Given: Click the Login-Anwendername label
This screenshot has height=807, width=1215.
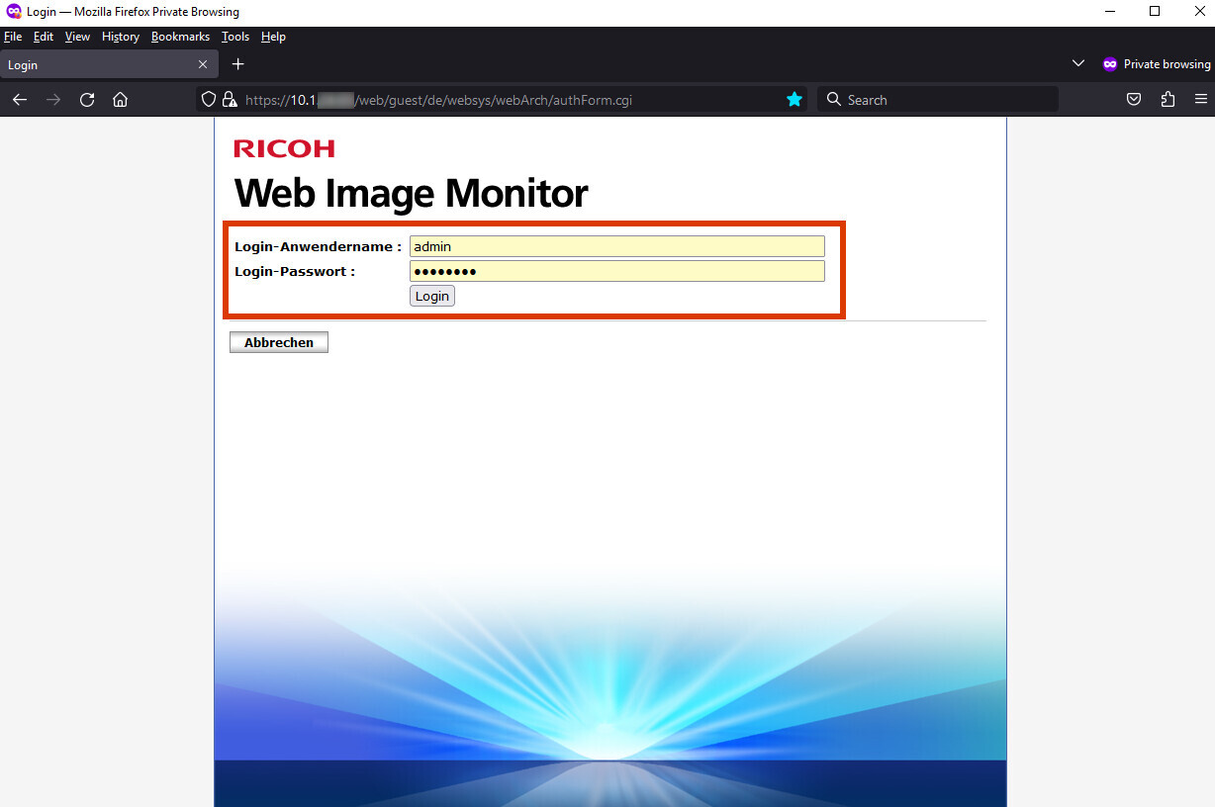Looking at the screenshot, I should [x=318, y=246].
